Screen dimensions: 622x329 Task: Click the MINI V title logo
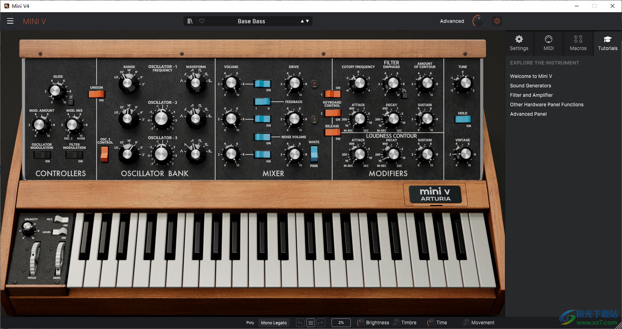point(34,21)
